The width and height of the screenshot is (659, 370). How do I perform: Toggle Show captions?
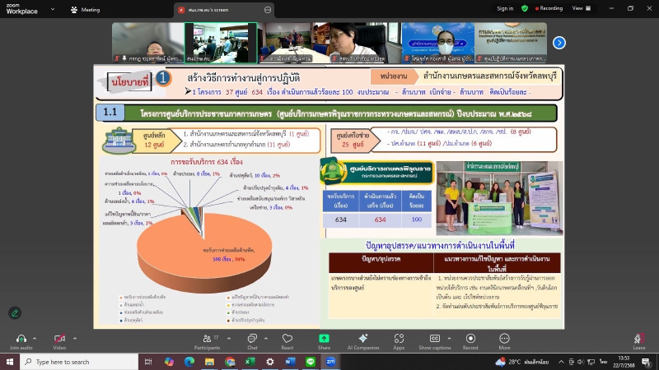[x=434, y=339]
